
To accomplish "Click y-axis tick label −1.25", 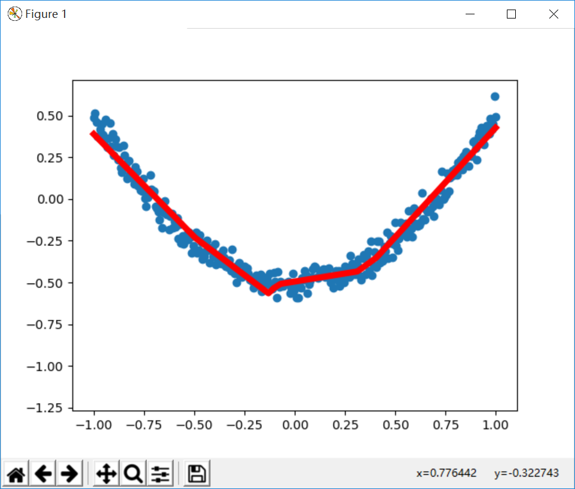I will (44, 408).
